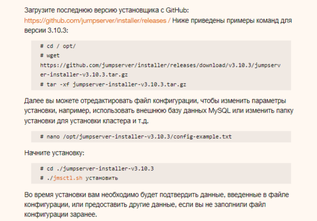Click the '# wget' command line
This screenshot has width=317, height=221.
[50, 55]
